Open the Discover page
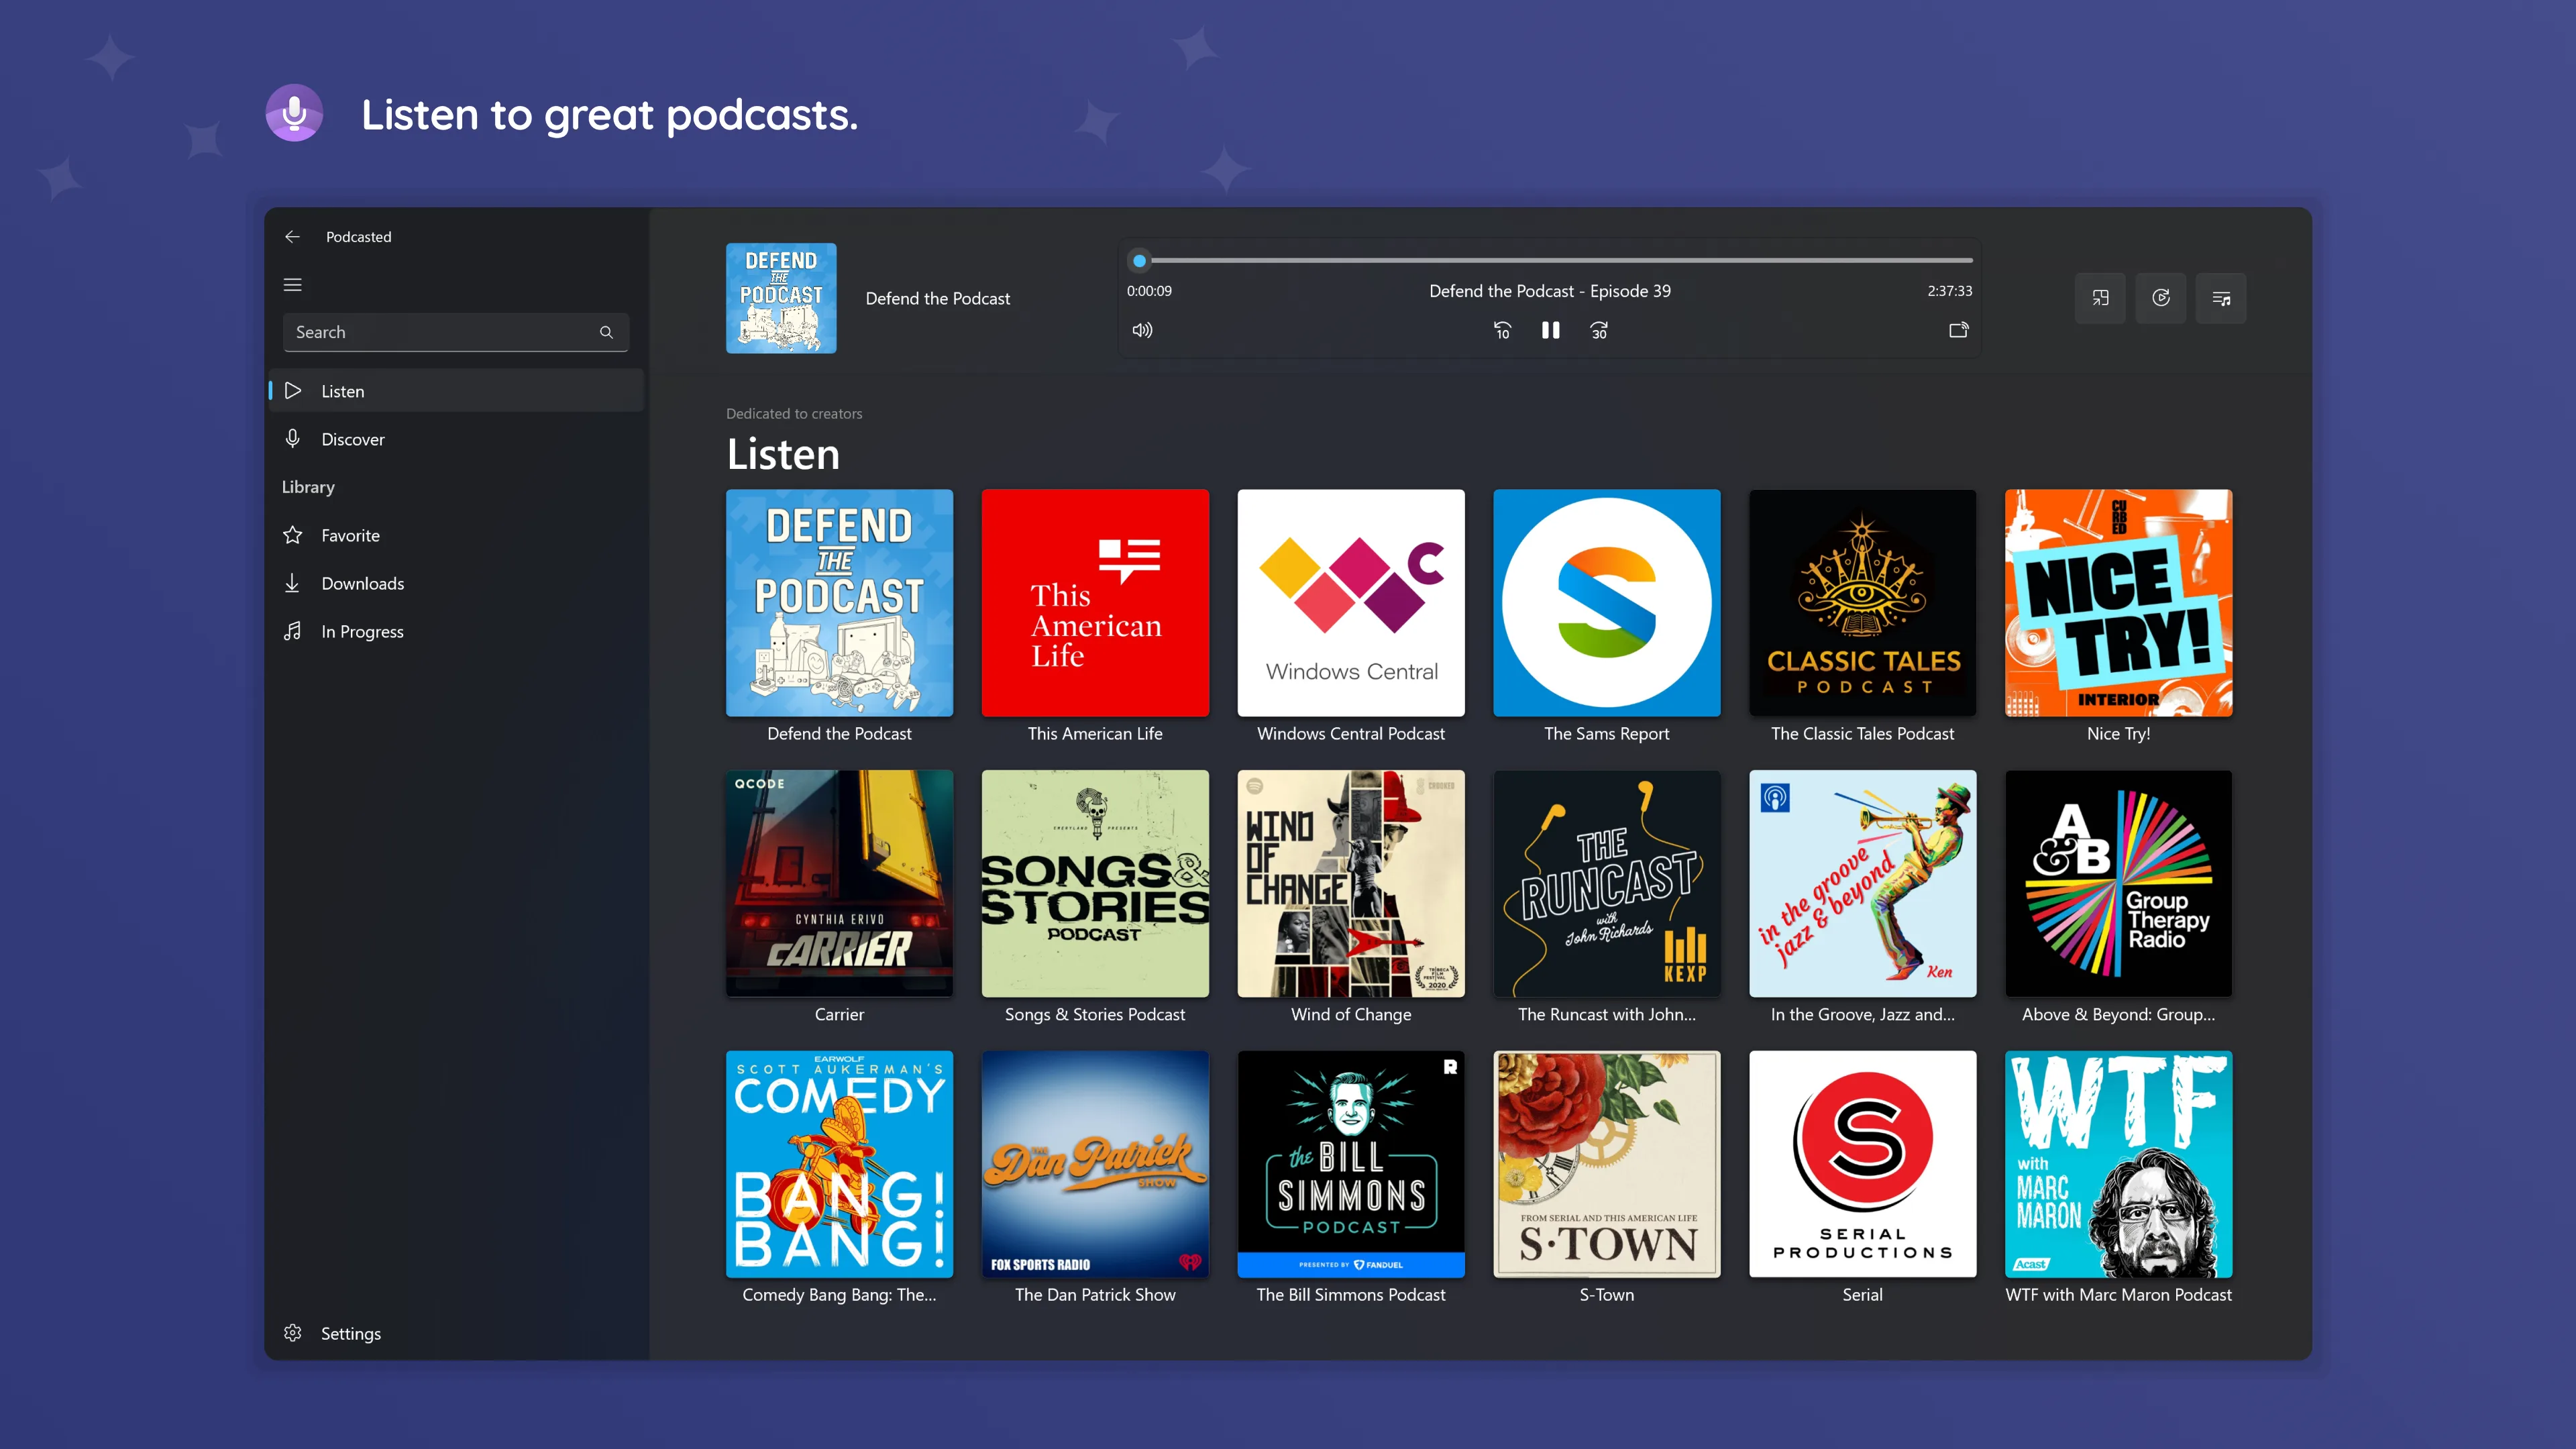 click(456, 439)
